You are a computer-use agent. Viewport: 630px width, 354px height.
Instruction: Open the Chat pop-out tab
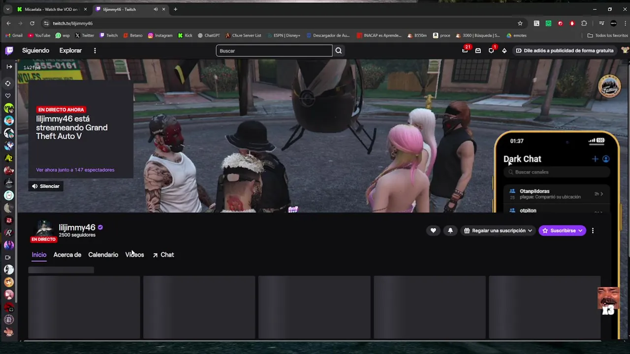(x=163, y=255)
